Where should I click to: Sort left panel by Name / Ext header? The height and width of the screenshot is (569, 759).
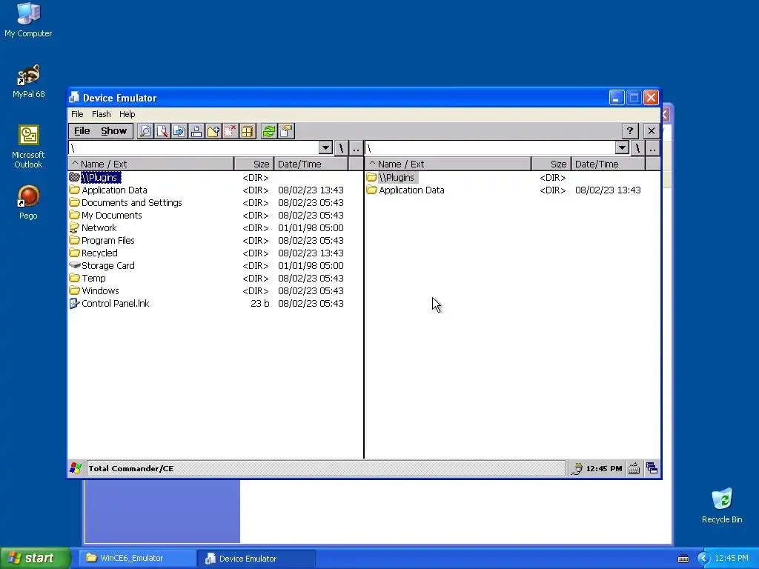click(x=150, y=164)
